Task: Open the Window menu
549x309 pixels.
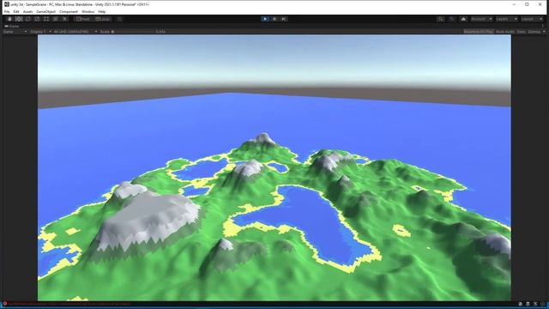Action: [x=87, y=11]
